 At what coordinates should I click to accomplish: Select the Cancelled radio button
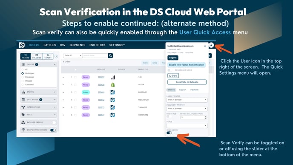(x=23, y=84)
